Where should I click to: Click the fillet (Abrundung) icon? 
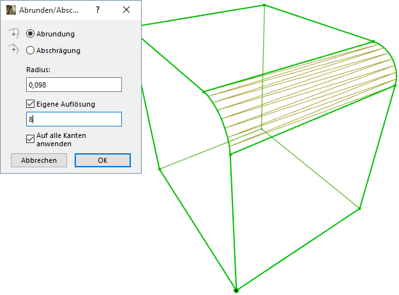click(14, 33)
